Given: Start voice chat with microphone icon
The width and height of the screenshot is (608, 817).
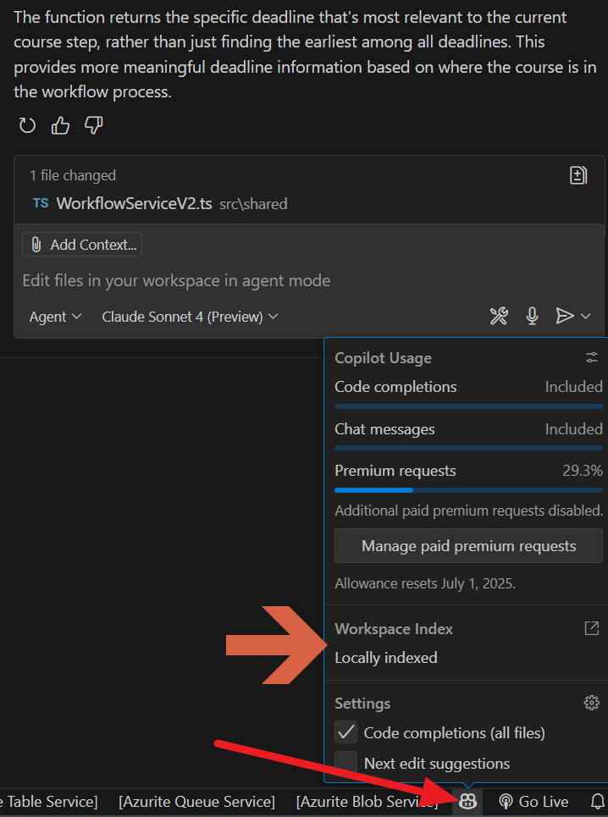Looking at the screenshot, I should pyautogui.click(x=532, y=316).
